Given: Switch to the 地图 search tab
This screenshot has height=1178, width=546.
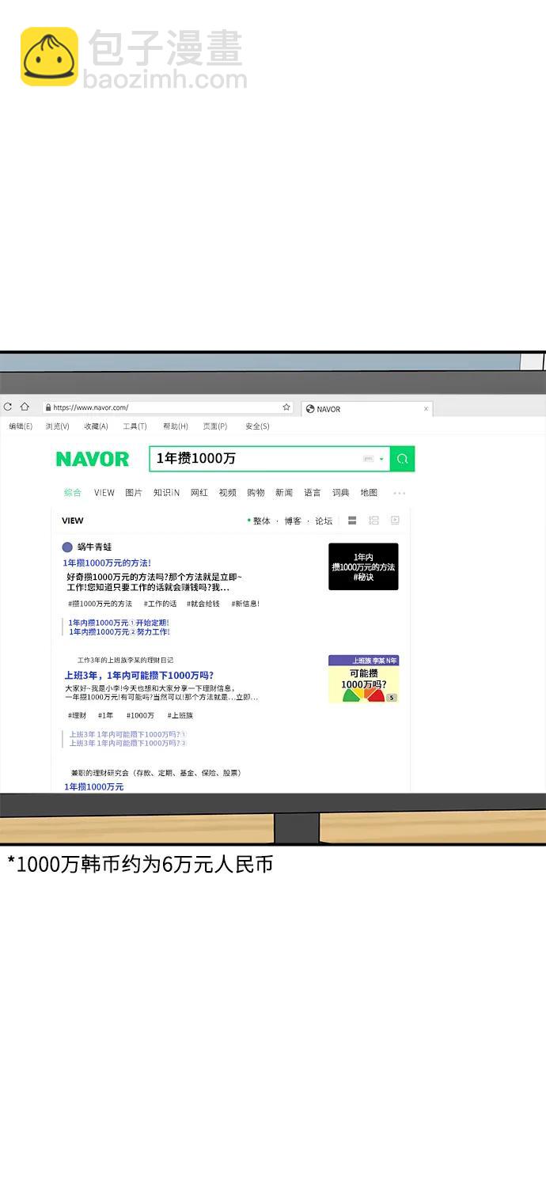Looking at the screenshot, I should tap(370, 492).
